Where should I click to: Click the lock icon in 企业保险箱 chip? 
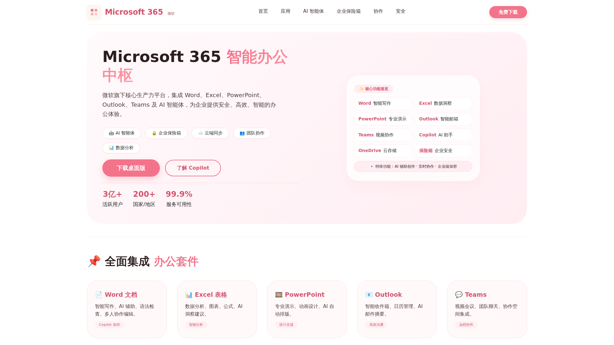(x=154, y=133)
